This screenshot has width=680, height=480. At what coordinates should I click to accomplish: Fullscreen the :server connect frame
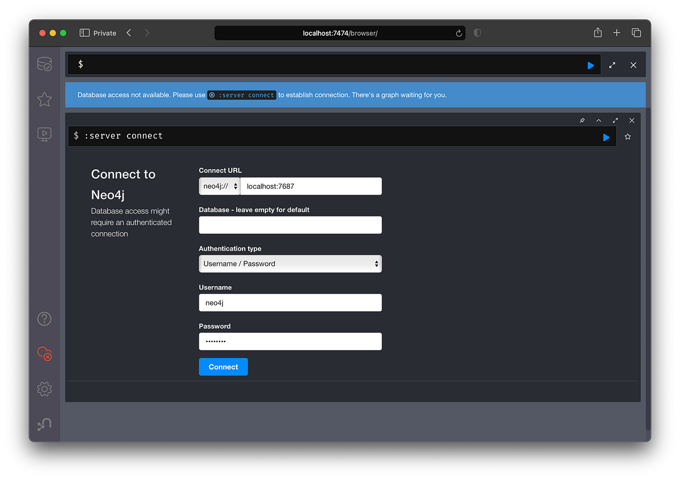pyautogui.click(x=615, y=120)
